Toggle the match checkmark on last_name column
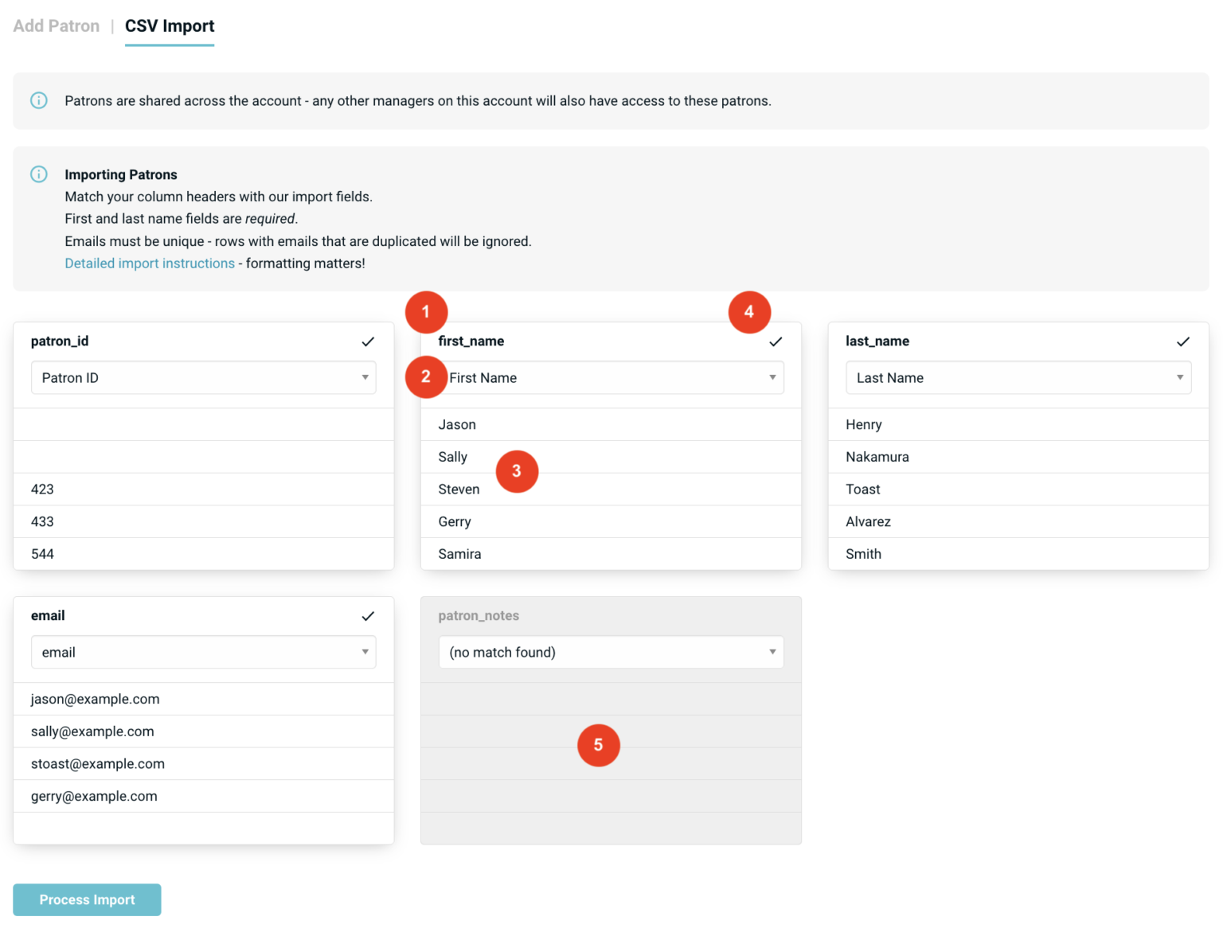The height and width of the screenshot is (940, 1223). point(1182,341)
